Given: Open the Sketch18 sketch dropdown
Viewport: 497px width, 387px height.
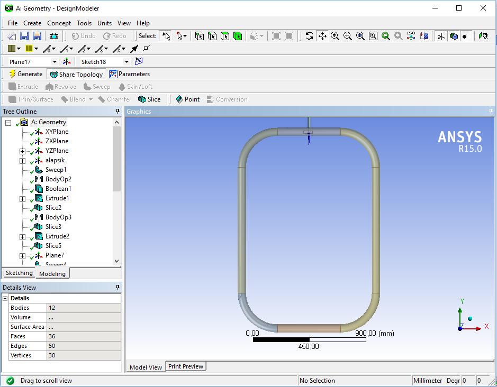Looking at the screenshot, I should point(126,62).
